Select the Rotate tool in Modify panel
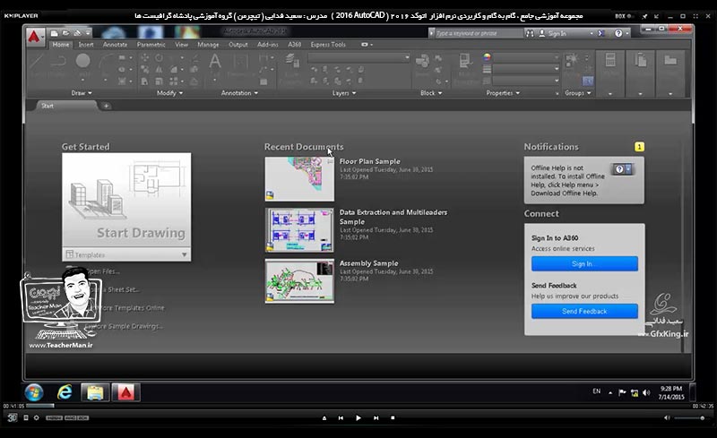 pos(159,57)
